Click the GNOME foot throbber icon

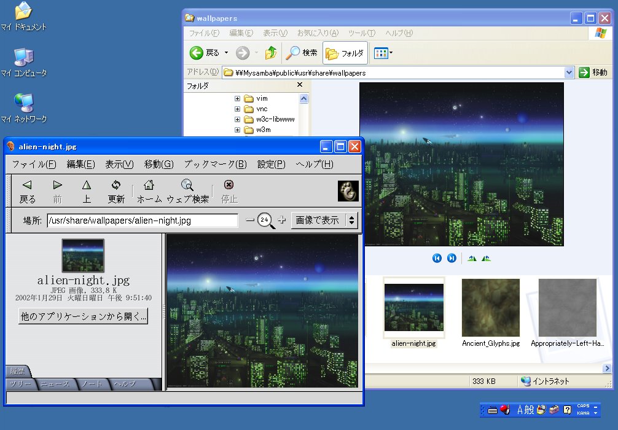click(348, 191)
